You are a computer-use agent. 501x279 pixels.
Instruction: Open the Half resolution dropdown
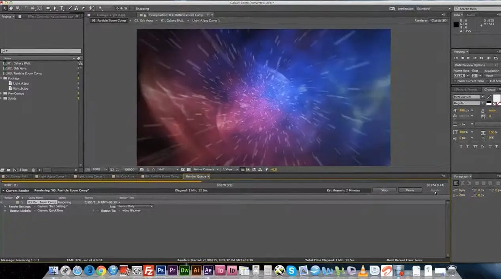168,170
